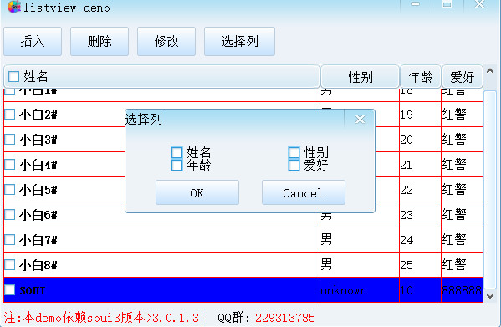Click 红警 in the 小白5# row

[x=454, y=189]
